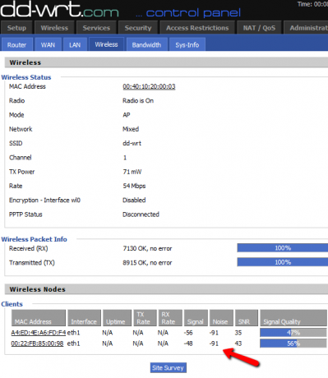Screen dimensions: 328x378
Task: Click "8915 OK, no error" transmitted text
Action: 147,263
